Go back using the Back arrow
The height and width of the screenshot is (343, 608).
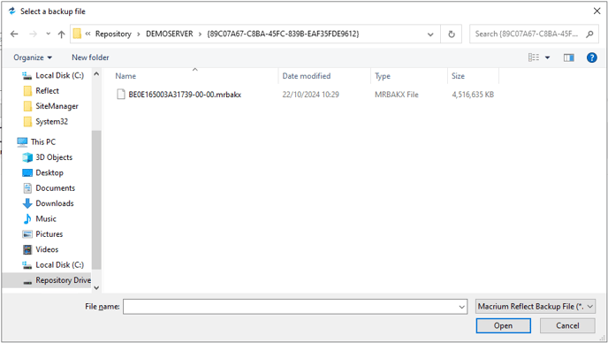point(14,34)
